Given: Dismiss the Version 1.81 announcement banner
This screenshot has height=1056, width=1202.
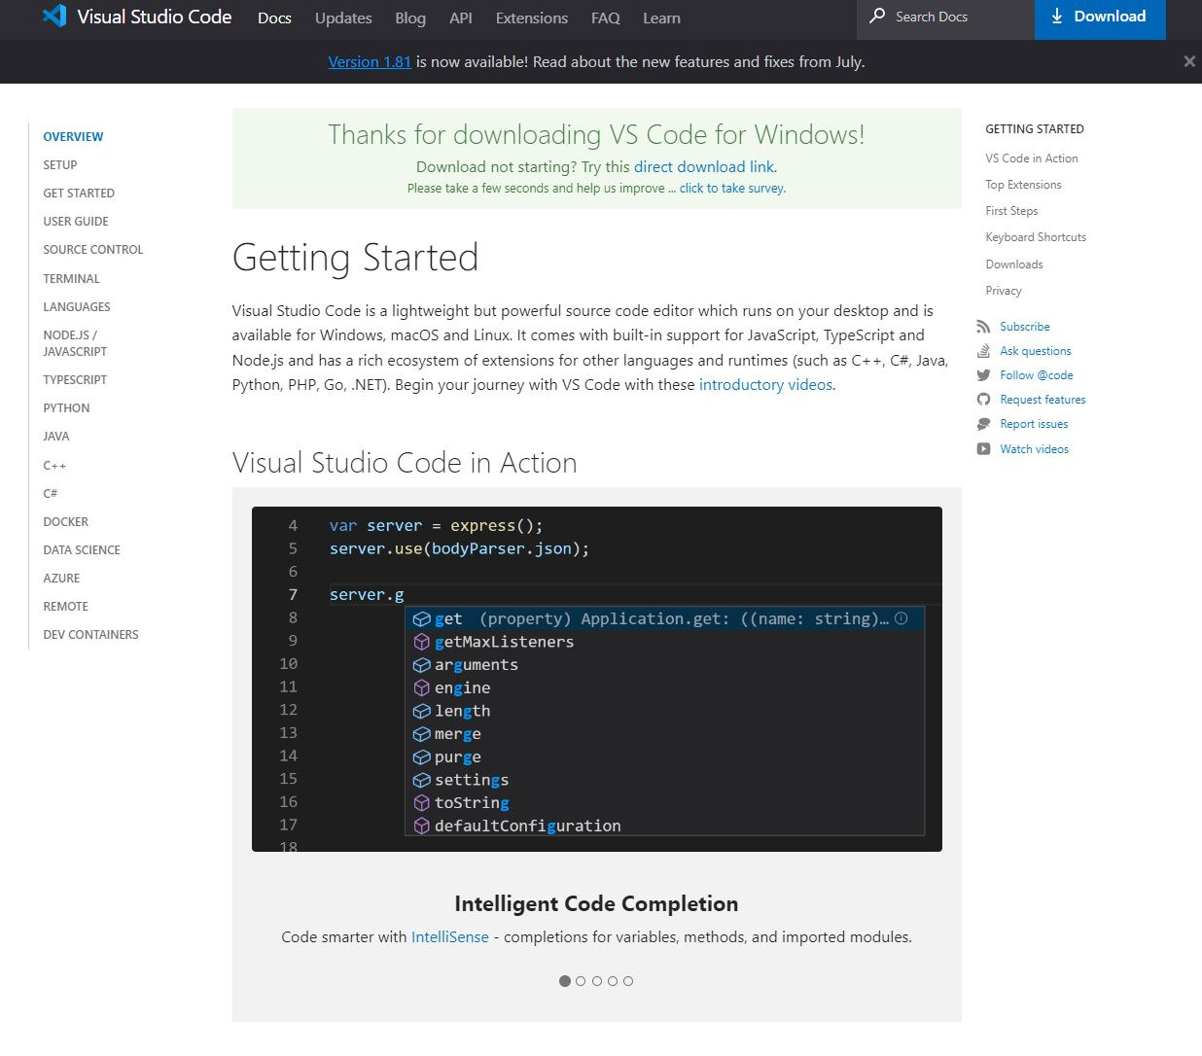Looking at the screenshot, I should [x=1188, y=61].
